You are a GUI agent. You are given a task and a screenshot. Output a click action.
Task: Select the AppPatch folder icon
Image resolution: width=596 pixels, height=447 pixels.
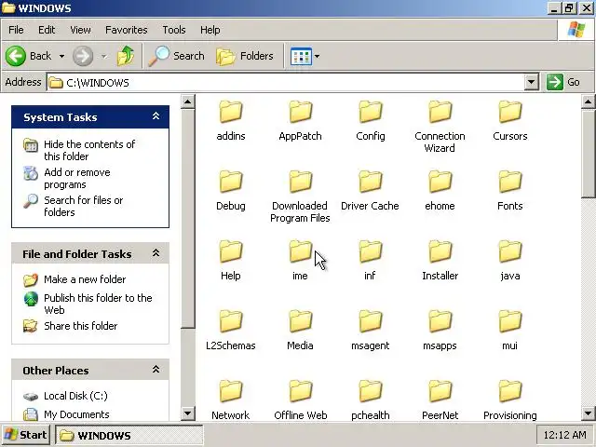pyautogui.click(x=300, y=112)
